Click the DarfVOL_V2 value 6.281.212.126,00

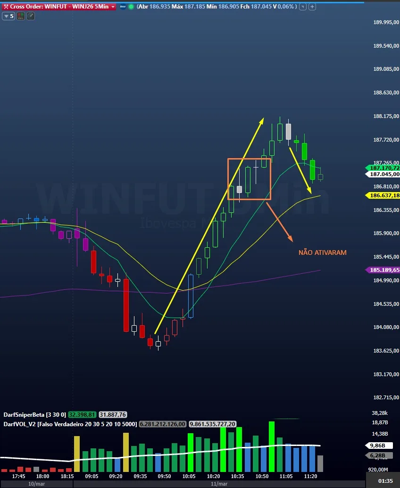point(163,424)
